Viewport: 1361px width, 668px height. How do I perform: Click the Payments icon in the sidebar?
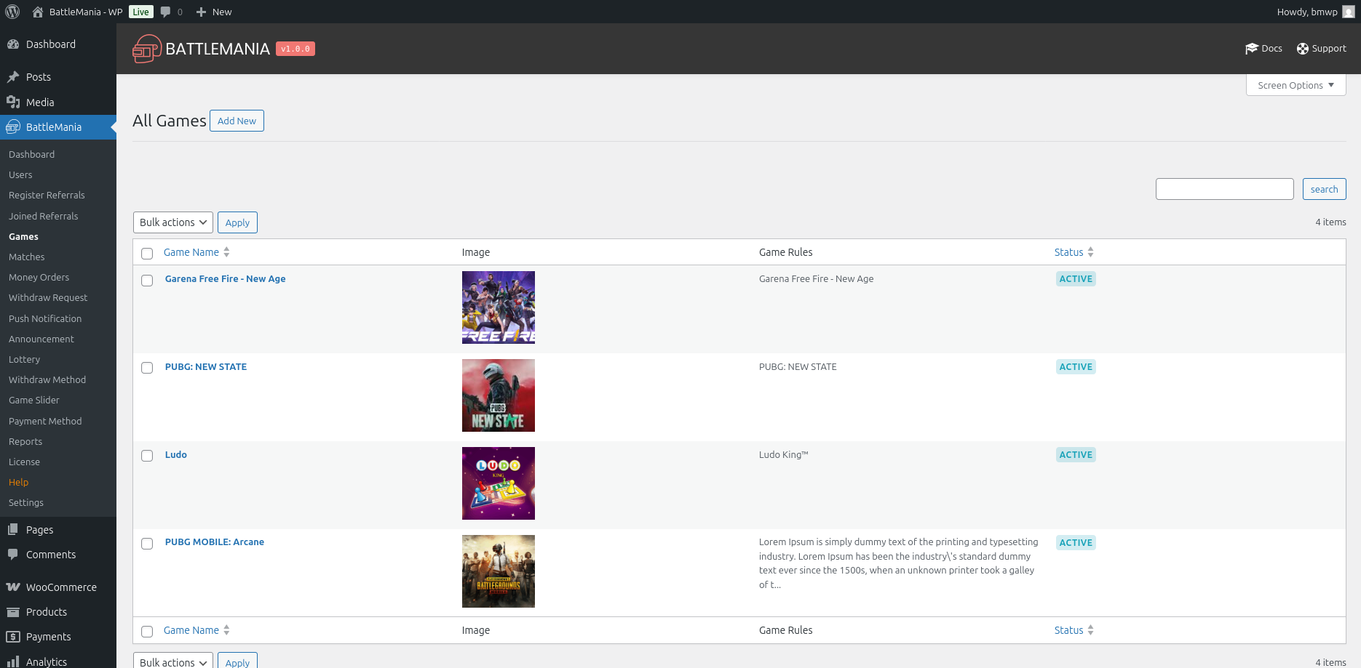coord(13,637)
